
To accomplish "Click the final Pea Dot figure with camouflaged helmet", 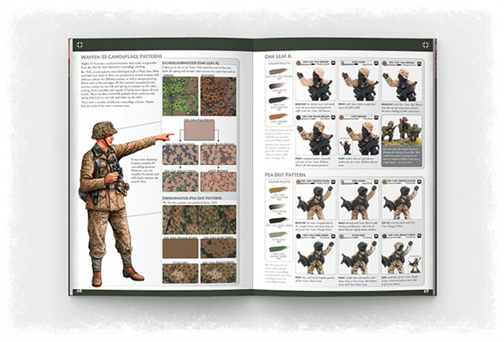I will [401, 257].
